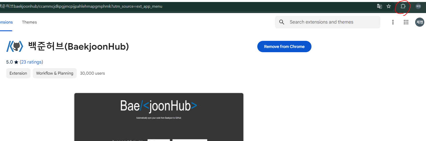Focus the Search extensions and themes field
The width and height of the screenshot is (426, 141).
pos(328,22)
